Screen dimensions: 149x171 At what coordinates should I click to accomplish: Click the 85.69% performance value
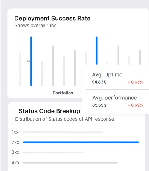click(100, 105)
